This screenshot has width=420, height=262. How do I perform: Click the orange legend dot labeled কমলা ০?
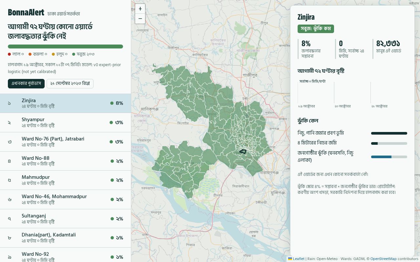click(x=30, y=54)
